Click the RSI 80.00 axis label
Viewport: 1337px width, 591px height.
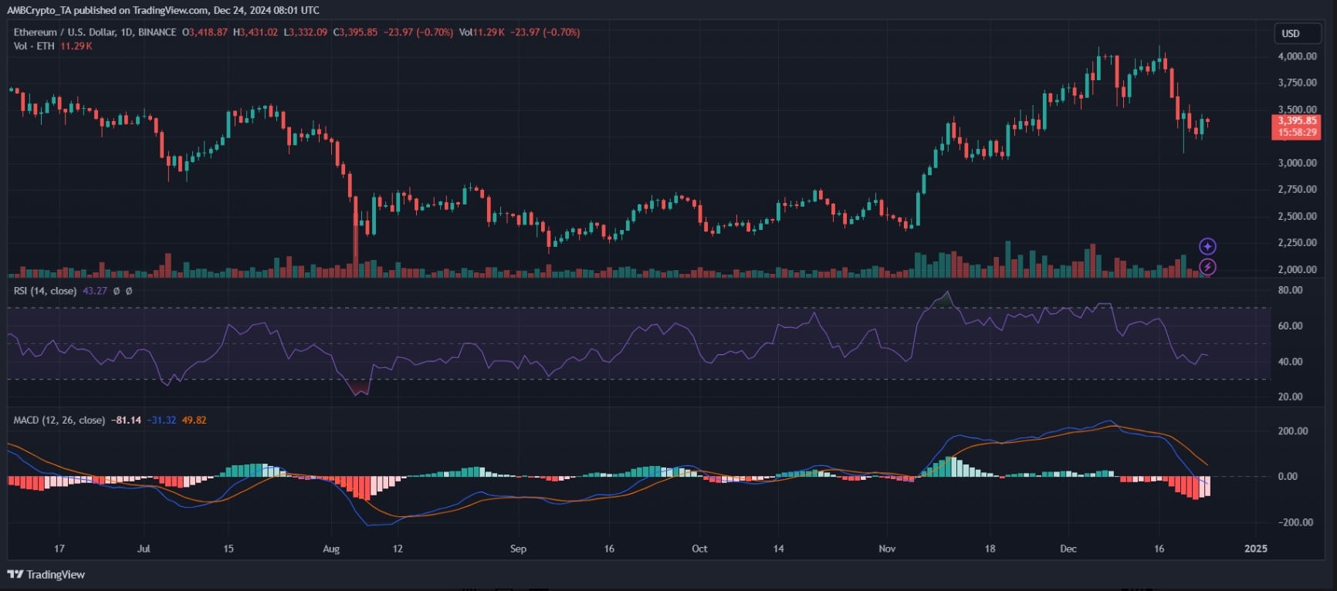[1290, 290]
